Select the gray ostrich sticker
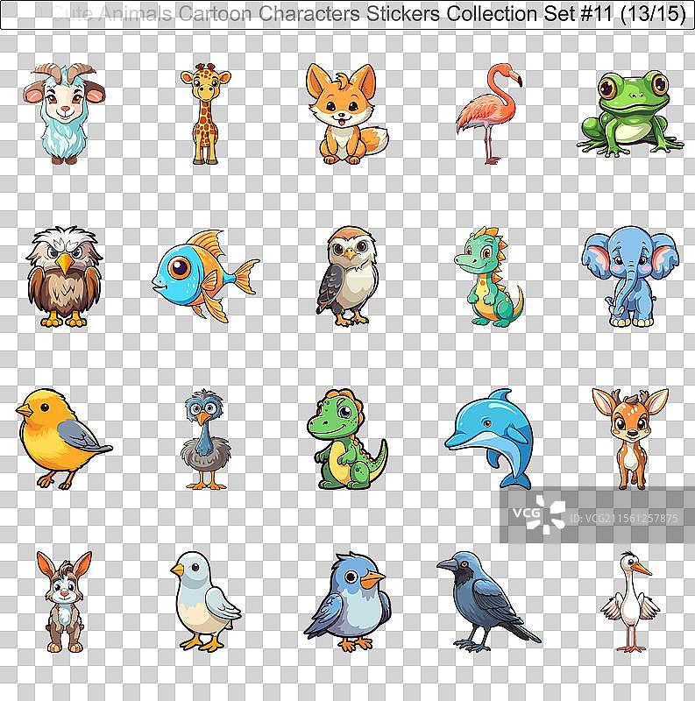Viewport: 695px width, 701px height. (x=206, y=439)
